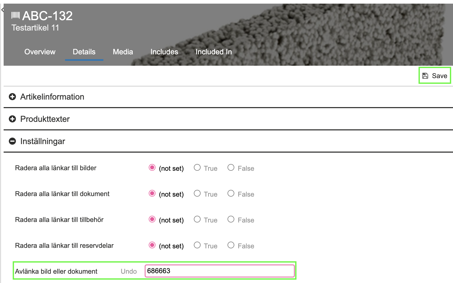Image resolution: width=453 pixels, height=283 pixels.
Task: Select the Details tab
Action: click(x=84, y=52)
